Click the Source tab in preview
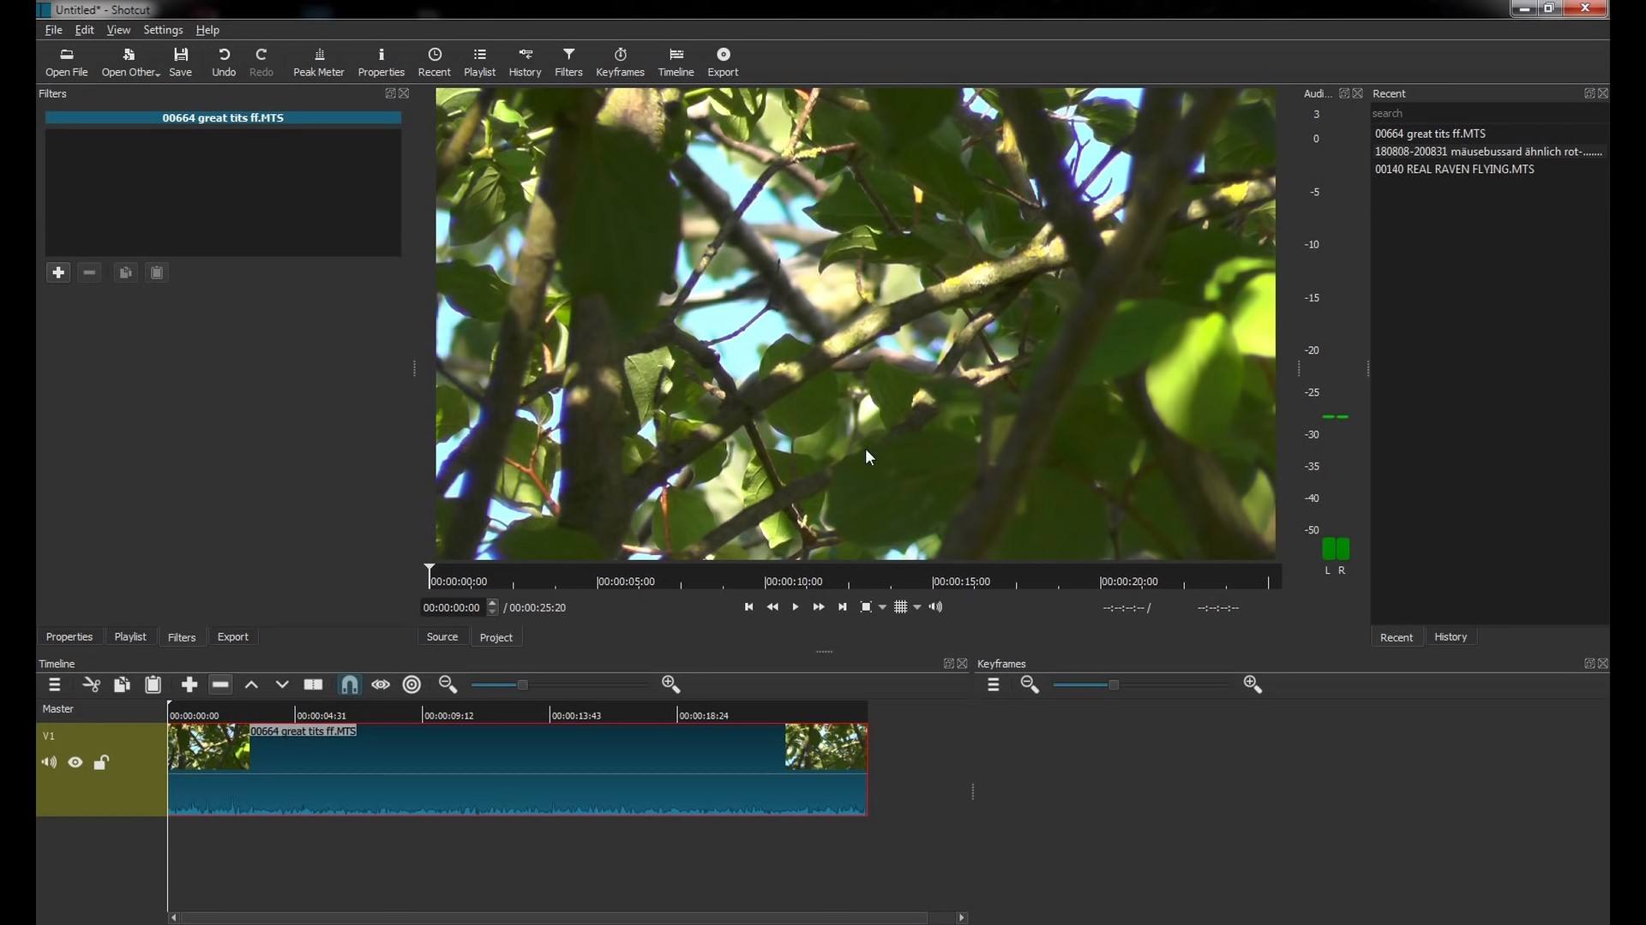 pos(442,636)
